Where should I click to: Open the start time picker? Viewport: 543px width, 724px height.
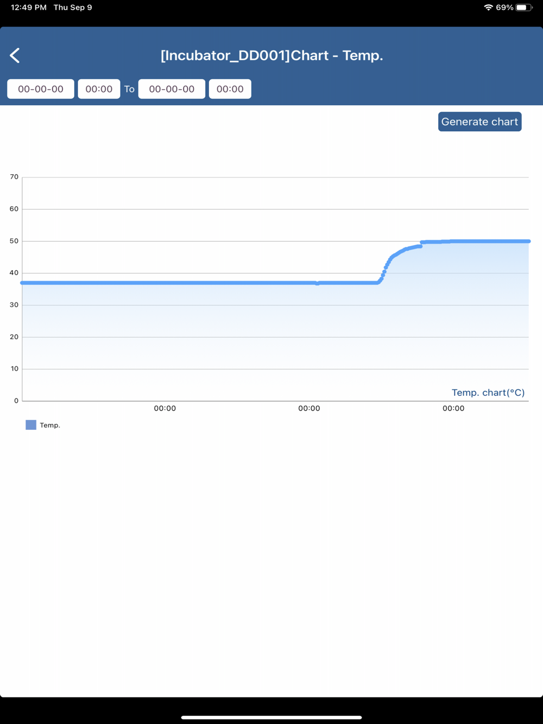99,89
